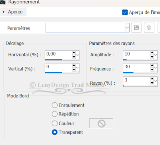Open the Horizontal (%) slider dropdown arrow
160x145 pixels.
[x=77, y=55]
